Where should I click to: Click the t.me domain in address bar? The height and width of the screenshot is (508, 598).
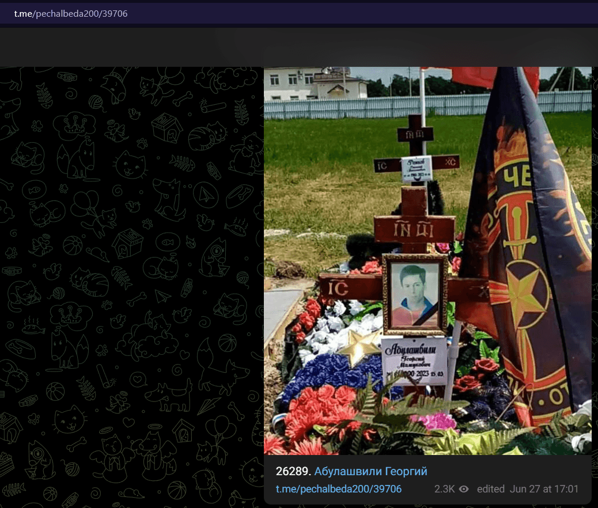[24, 13]
